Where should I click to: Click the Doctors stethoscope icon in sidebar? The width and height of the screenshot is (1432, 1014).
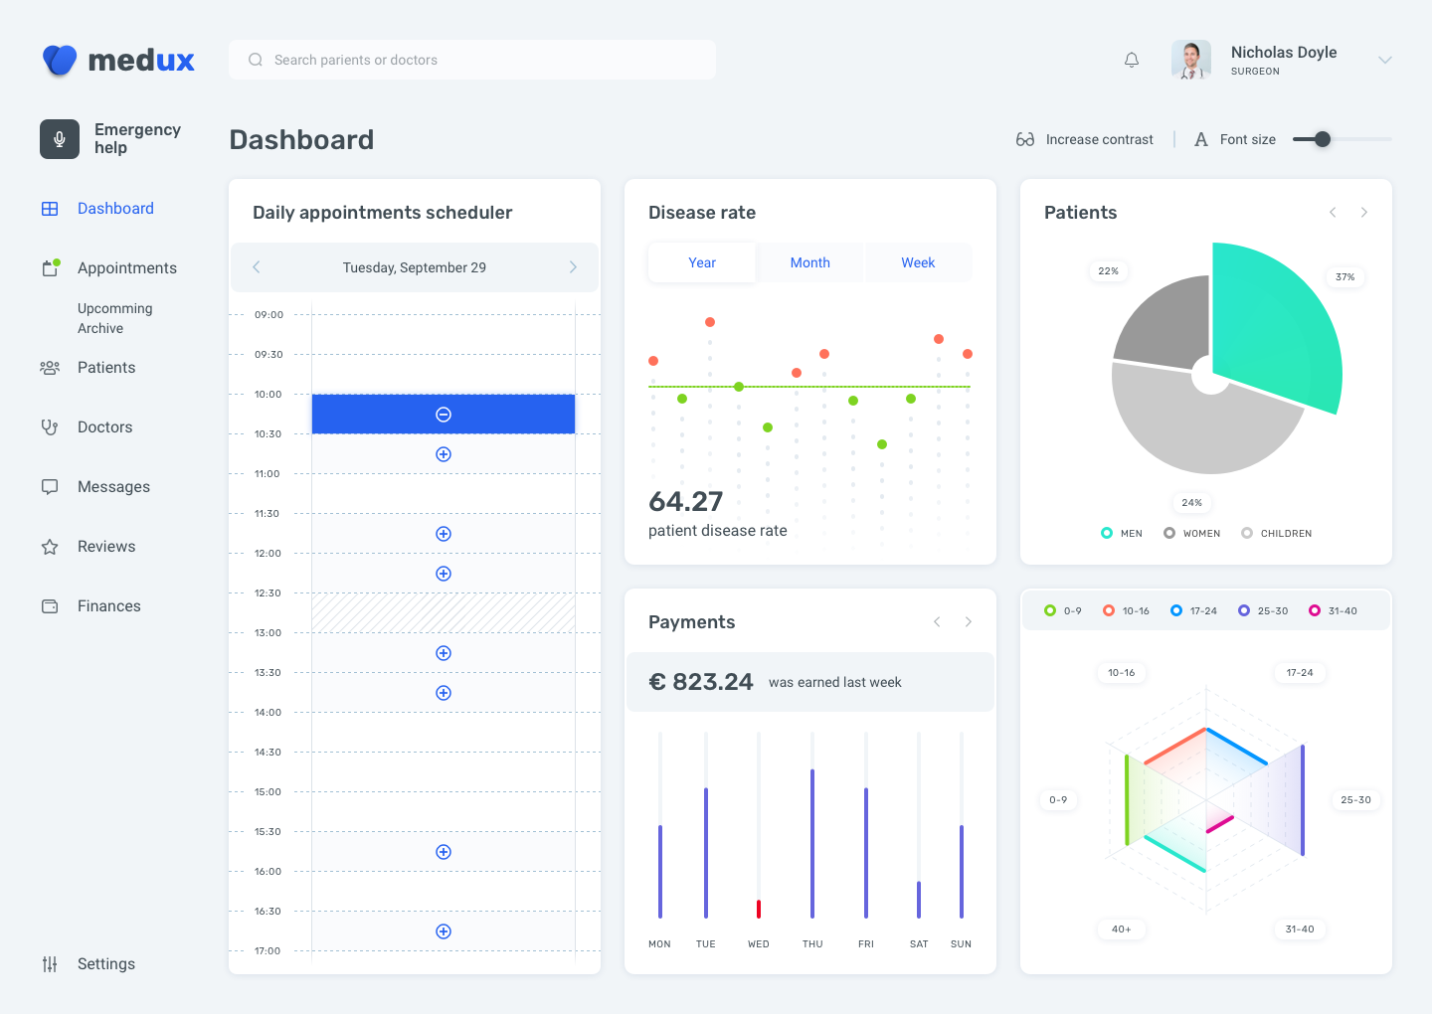point(50,427)
